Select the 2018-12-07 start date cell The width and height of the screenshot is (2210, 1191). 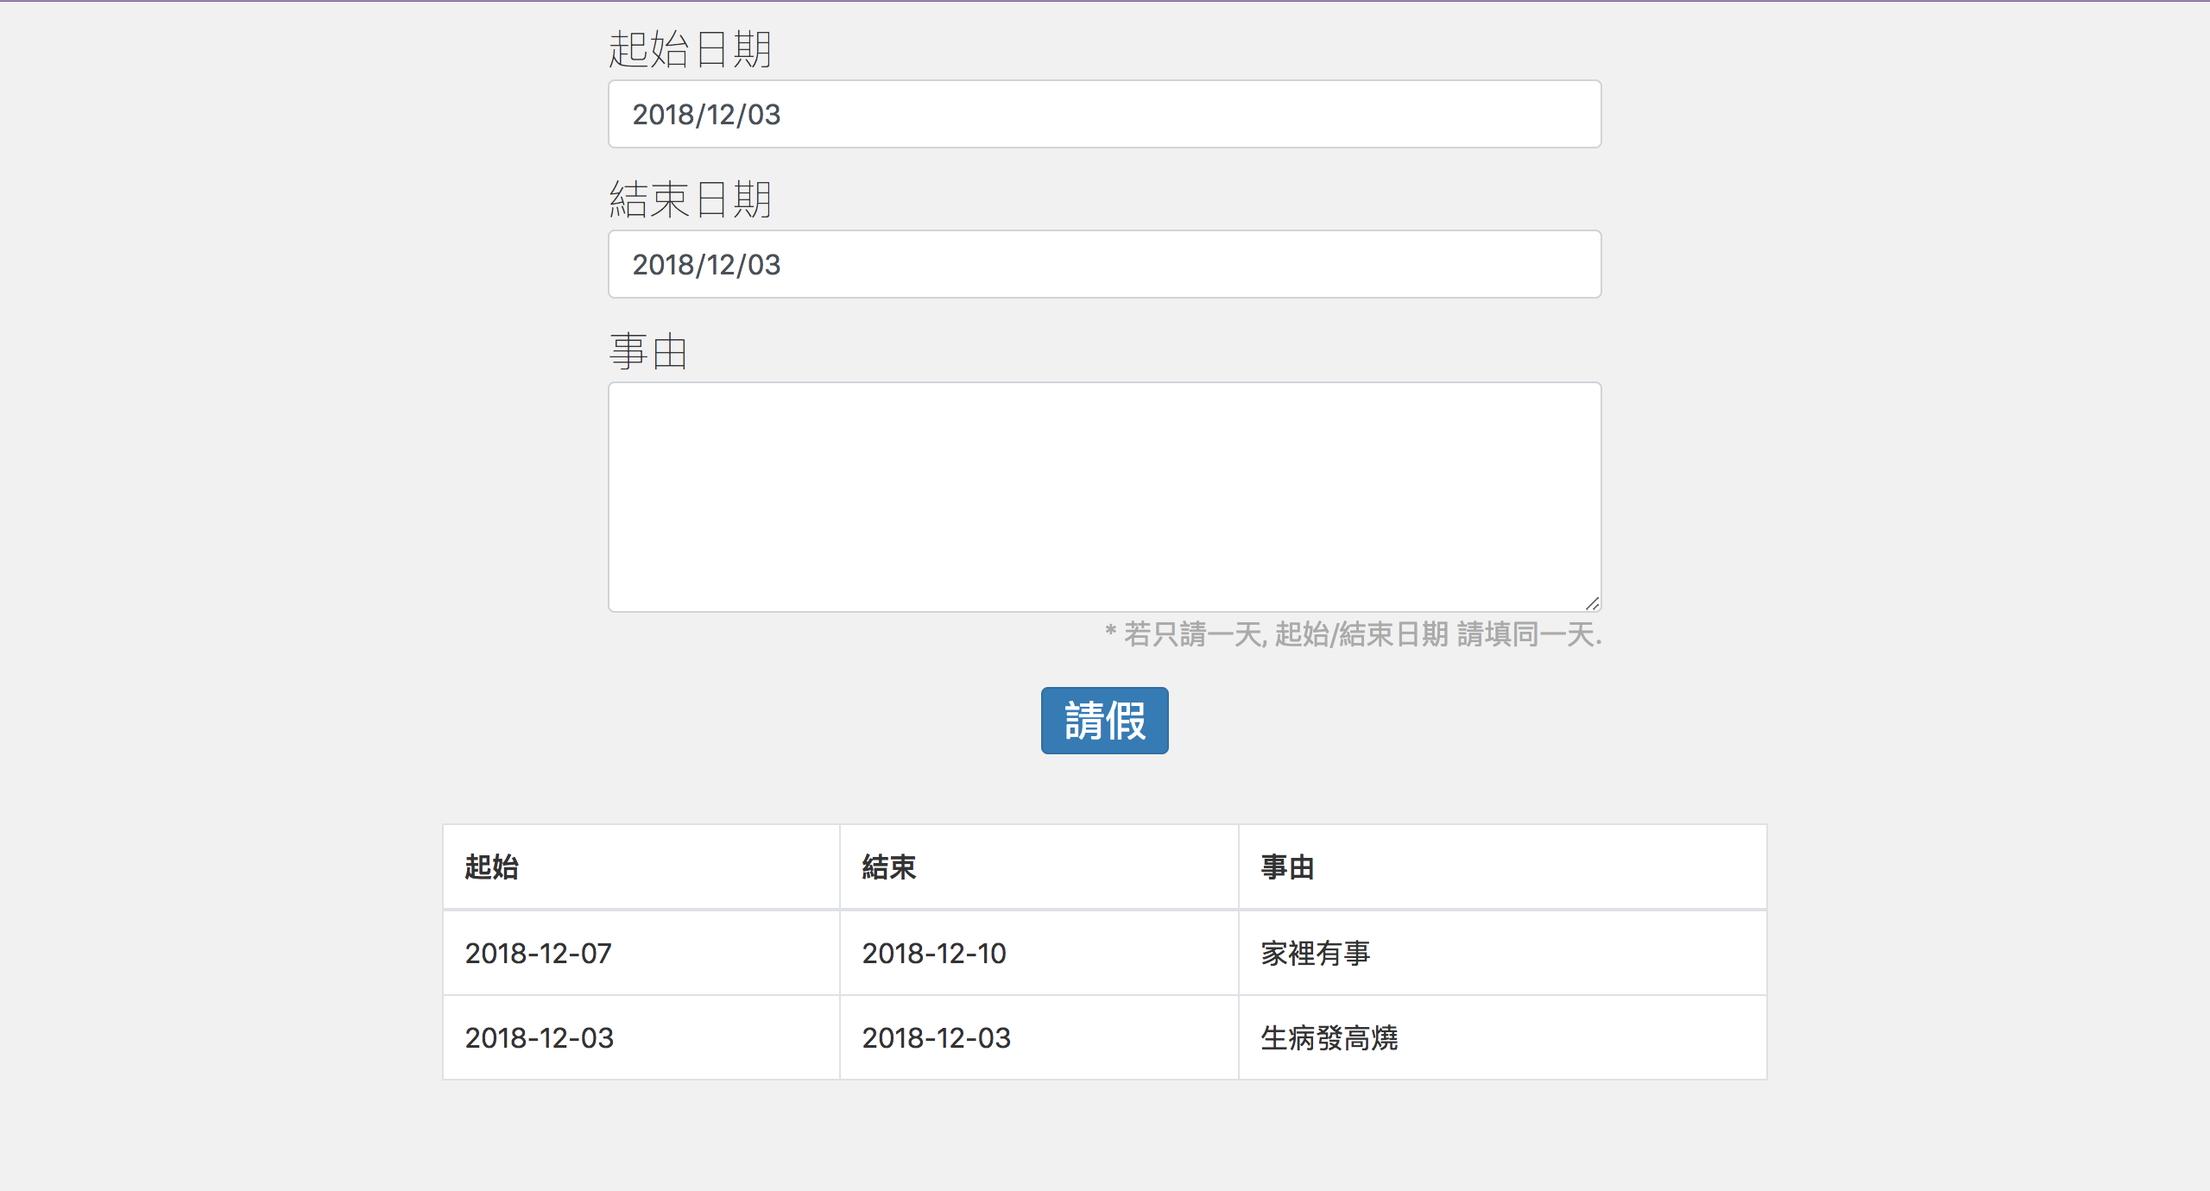[x=539, y=953]
